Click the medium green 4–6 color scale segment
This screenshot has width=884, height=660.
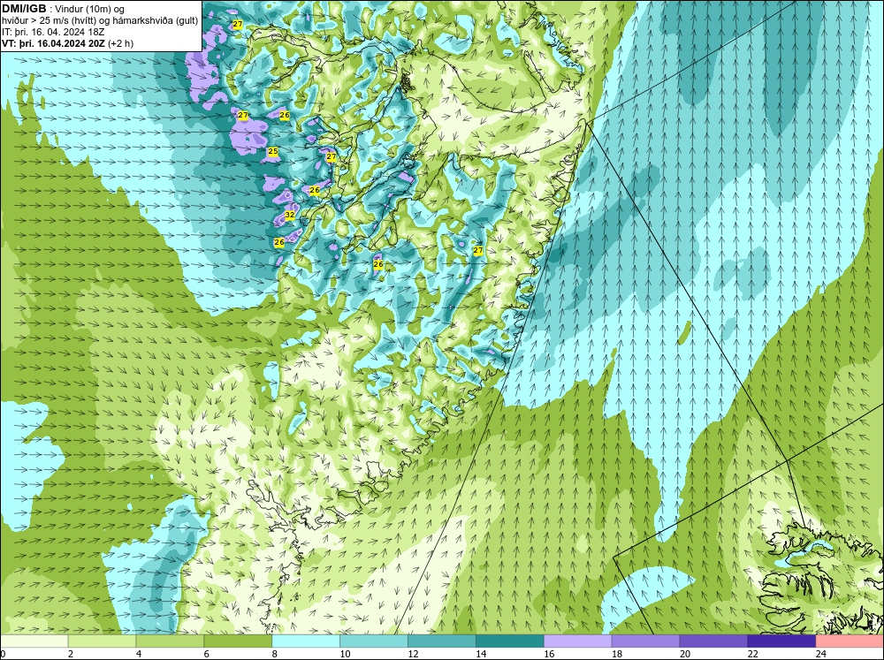tap(170, 641)
